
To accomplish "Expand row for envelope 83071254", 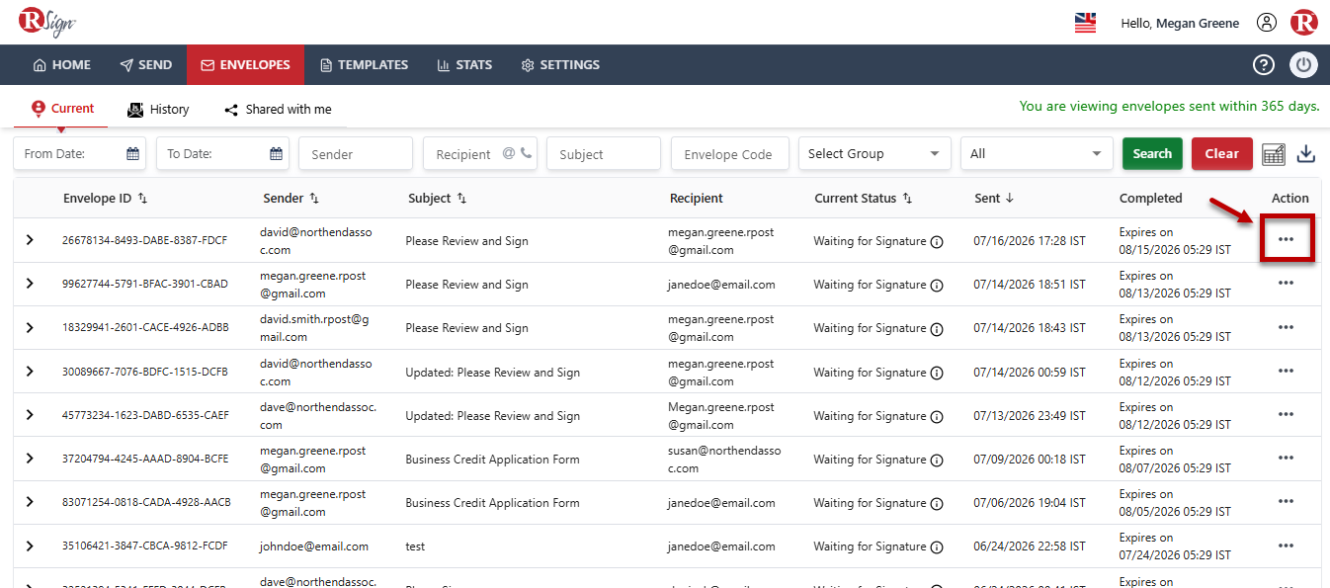I will click(30, 502).
